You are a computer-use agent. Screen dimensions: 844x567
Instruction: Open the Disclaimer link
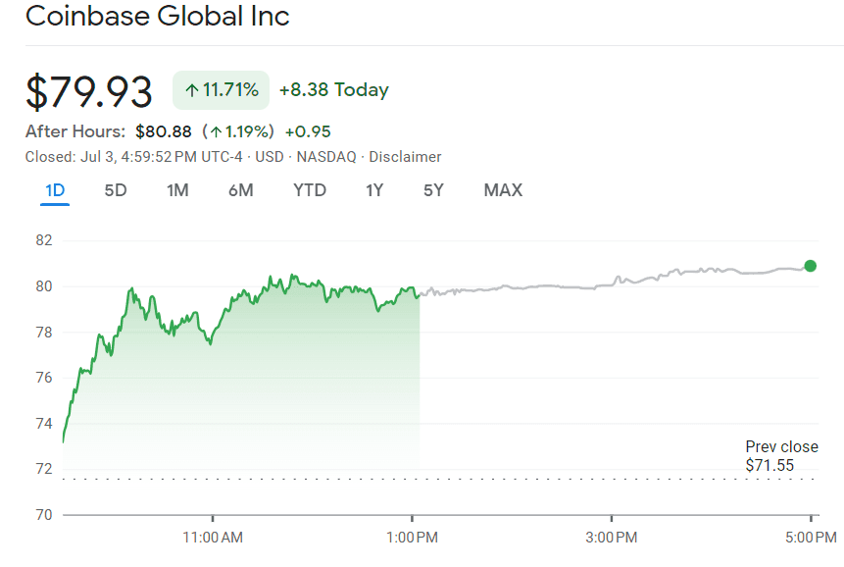[405, 157]
